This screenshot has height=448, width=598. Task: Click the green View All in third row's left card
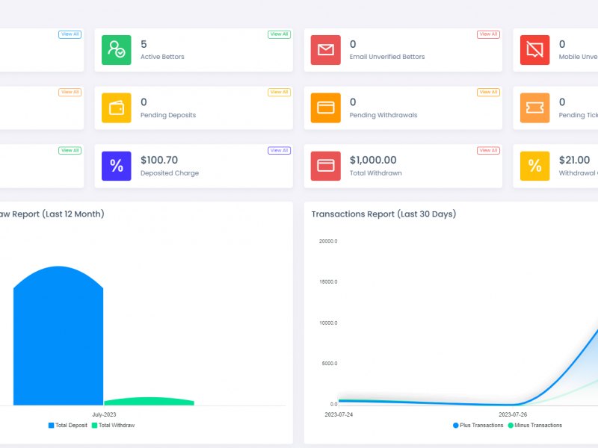coord(70,151)
